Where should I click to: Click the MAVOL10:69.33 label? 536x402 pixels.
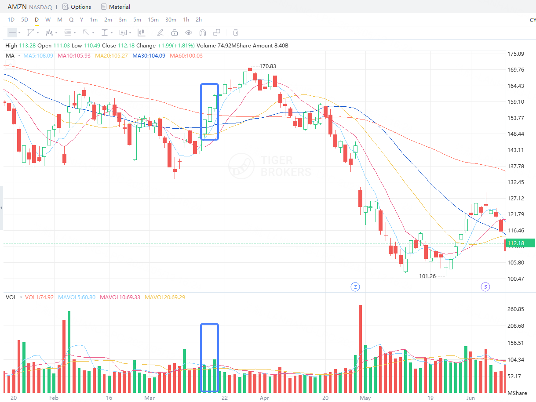[x=120, y=297]
